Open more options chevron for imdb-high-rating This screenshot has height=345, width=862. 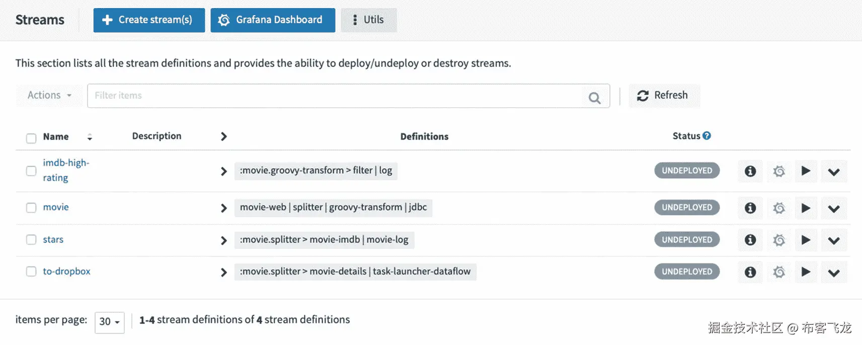pos(833,172)
